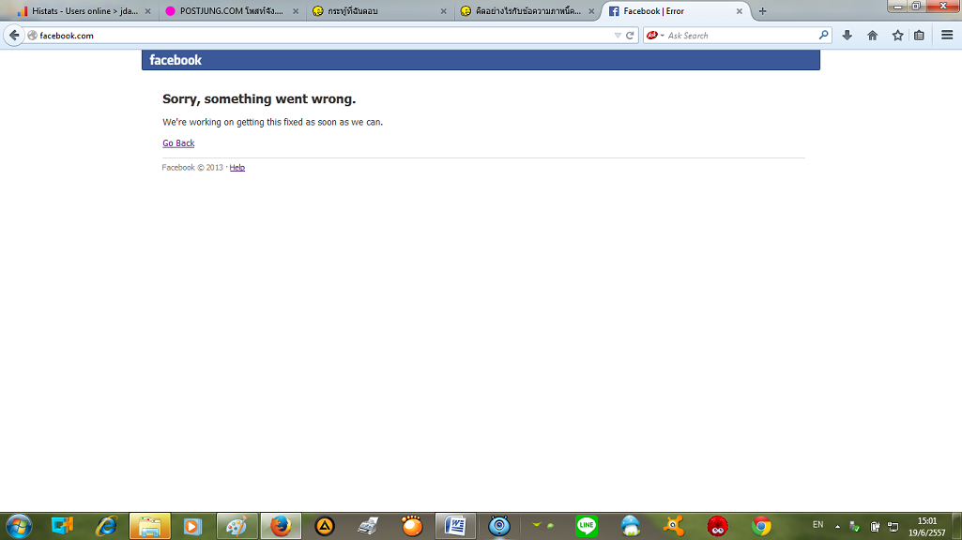Click the facebook logo in blue header
The width and height of the screenshot is (962, 540).
(176, 60)
